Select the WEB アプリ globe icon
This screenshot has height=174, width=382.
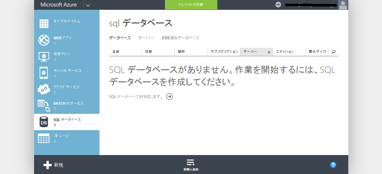click(44, 40)
